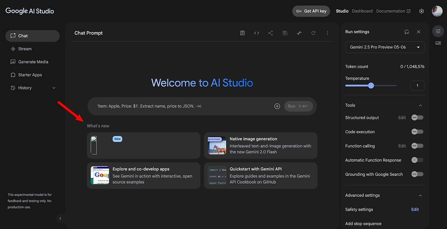
Task: Enable Code execution
Action: (417, 132)
